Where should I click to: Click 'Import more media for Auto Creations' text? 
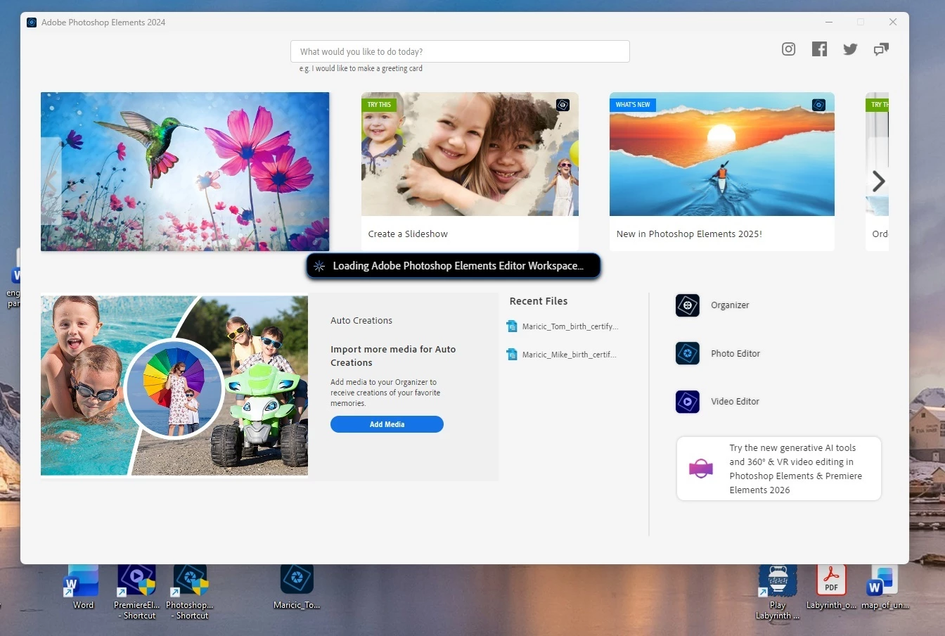pos(393,356)
